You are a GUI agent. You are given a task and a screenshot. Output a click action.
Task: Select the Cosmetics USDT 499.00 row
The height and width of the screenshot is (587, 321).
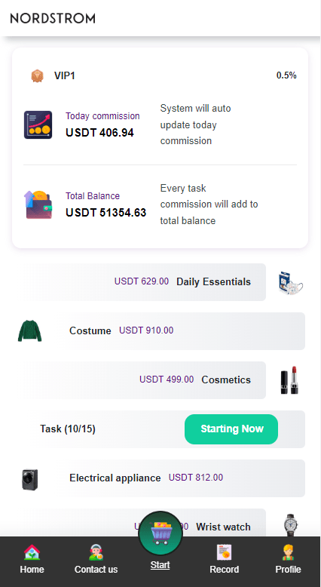click(x=144, y=380)
